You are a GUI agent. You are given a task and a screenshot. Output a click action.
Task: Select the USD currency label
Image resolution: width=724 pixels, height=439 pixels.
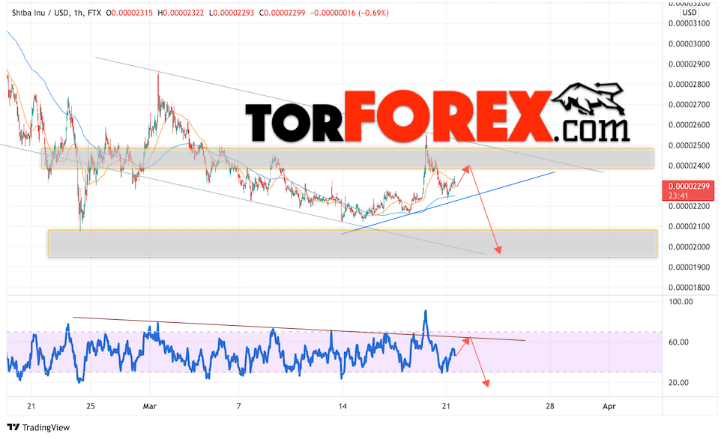click(x=690, y=13)
